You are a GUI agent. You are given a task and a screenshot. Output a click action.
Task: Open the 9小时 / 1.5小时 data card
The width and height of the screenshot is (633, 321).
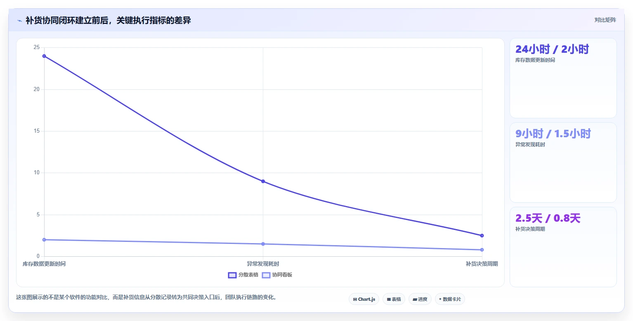563,162
